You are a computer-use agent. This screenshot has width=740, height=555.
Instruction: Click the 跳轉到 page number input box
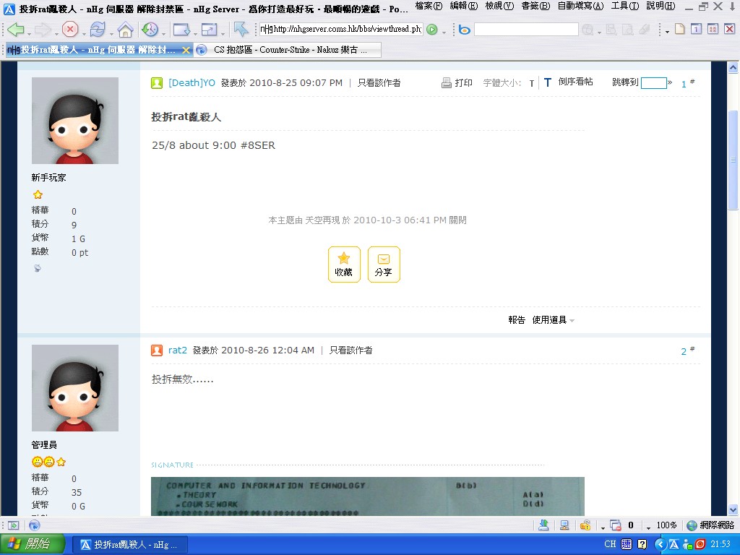[653, 83]
